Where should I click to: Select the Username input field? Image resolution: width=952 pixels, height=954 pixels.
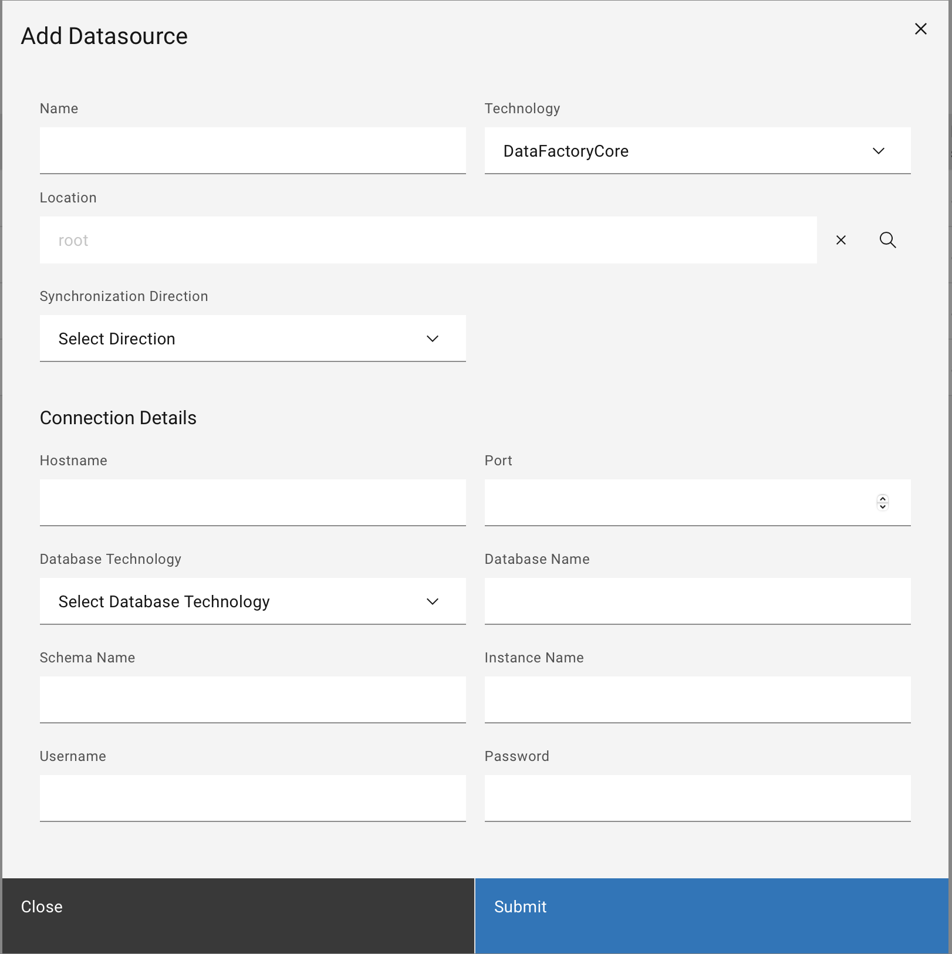click(252, 798)
